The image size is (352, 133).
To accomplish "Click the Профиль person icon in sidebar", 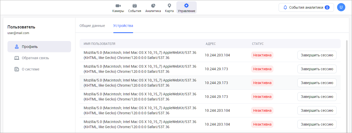I will pyautogui.click(x=17, y=47).
